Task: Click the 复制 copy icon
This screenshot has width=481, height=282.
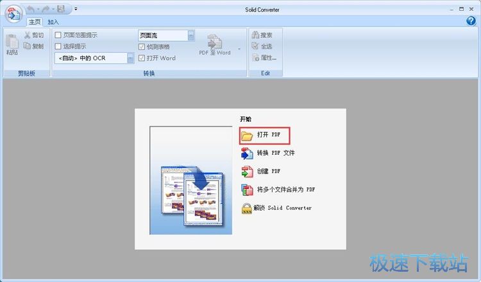Action: 28,46
